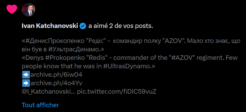The height and width of the screenshot is (112, 246).
Task: Click the pink heart like icon
Action: (12, 9)
